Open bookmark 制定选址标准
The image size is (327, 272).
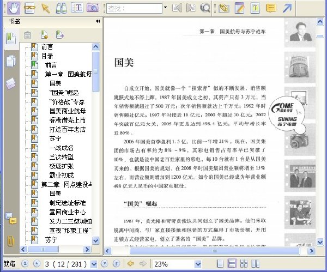68,203
